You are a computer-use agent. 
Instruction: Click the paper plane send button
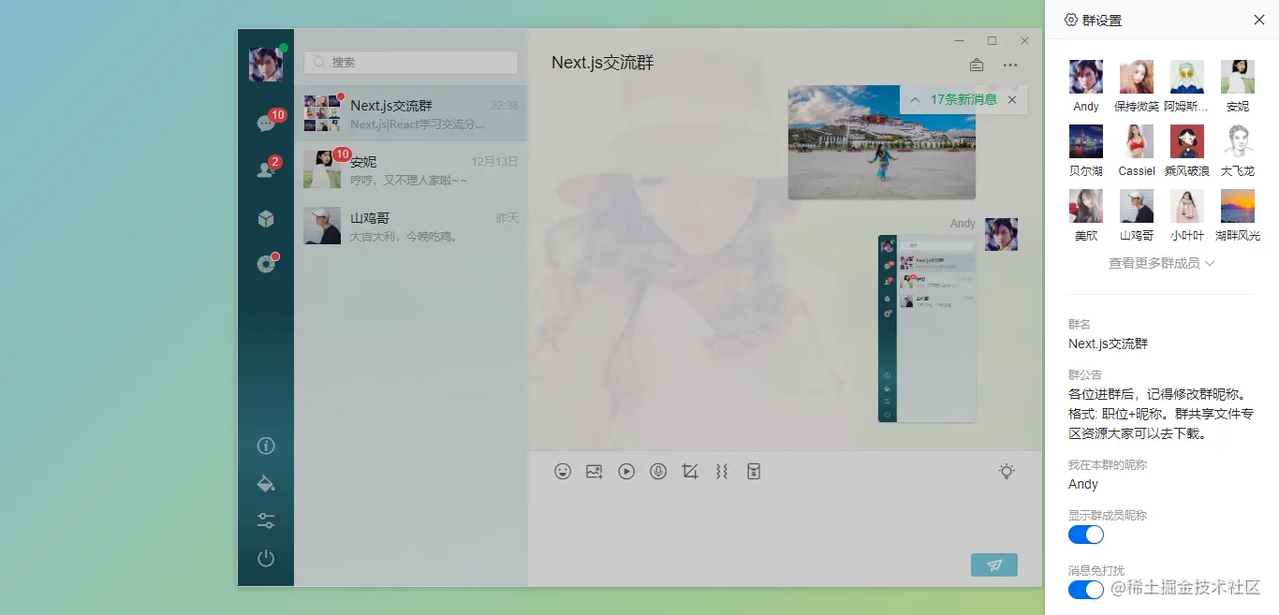[994, 564]
